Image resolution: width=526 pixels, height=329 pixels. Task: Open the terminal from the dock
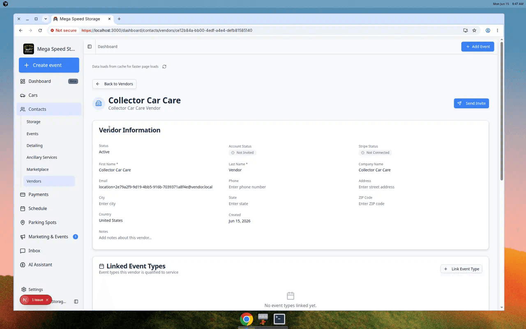click(x=279, y=319)
